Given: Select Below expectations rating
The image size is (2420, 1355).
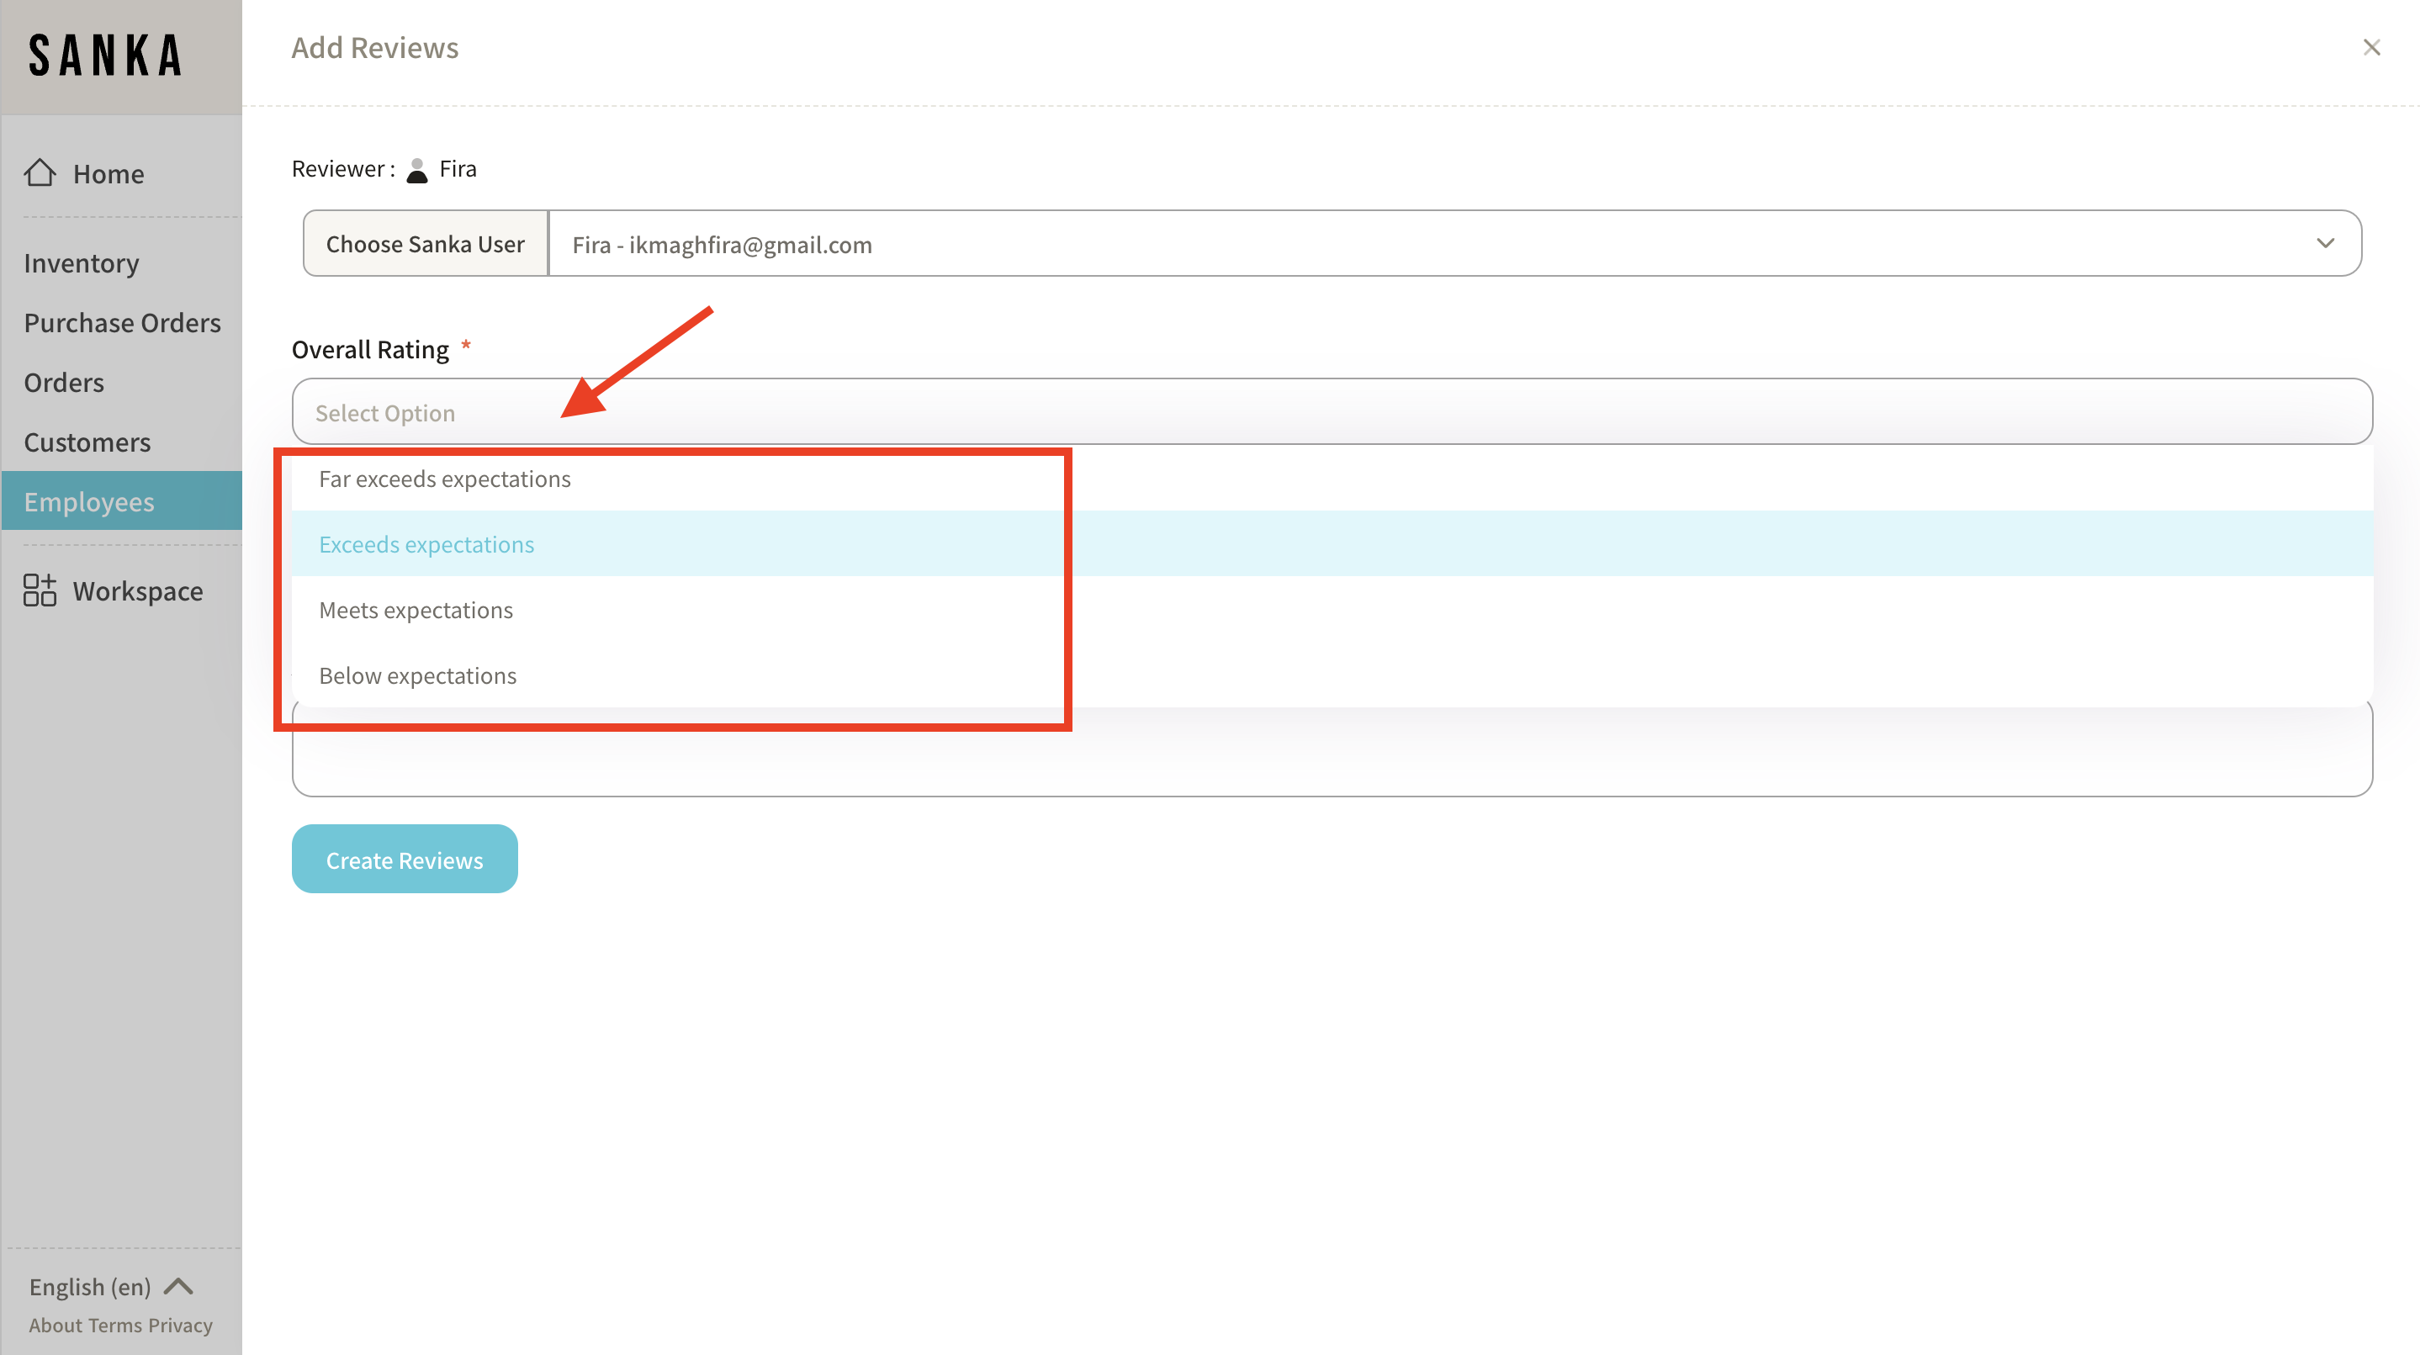Looking at the screenshot, I should [x=417, y=675].
